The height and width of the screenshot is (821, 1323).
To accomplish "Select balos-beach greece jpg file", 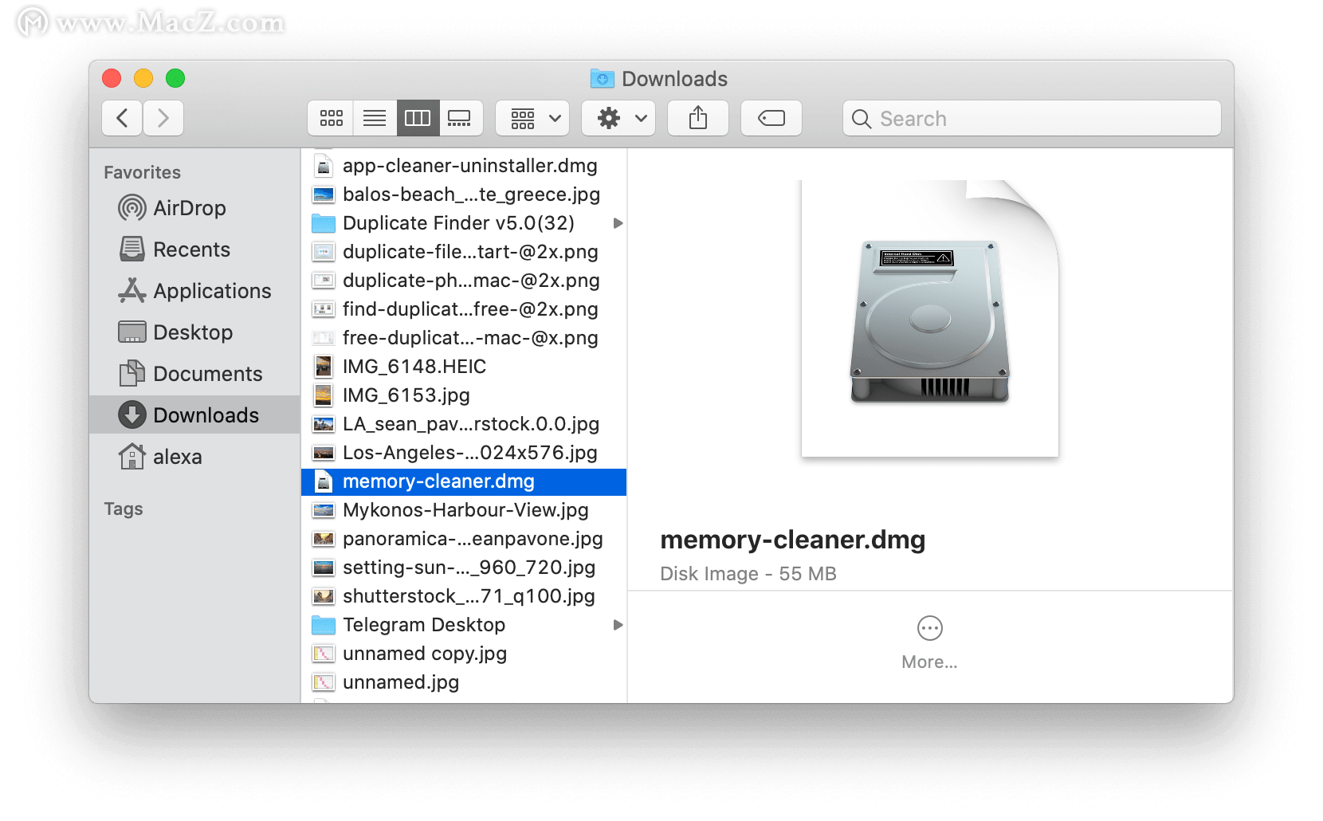I will (464, 194).
